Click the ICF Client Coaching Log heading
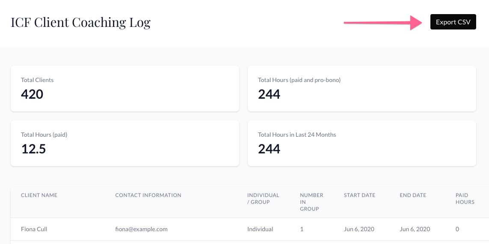Image resolution: width=489 pixels, height=244 pixels. tap(80, 22)
